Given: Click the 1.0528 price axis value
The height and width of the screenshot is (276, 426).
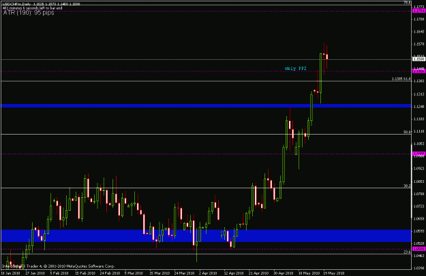Looking at the screenshot, I should coord(419,243).
